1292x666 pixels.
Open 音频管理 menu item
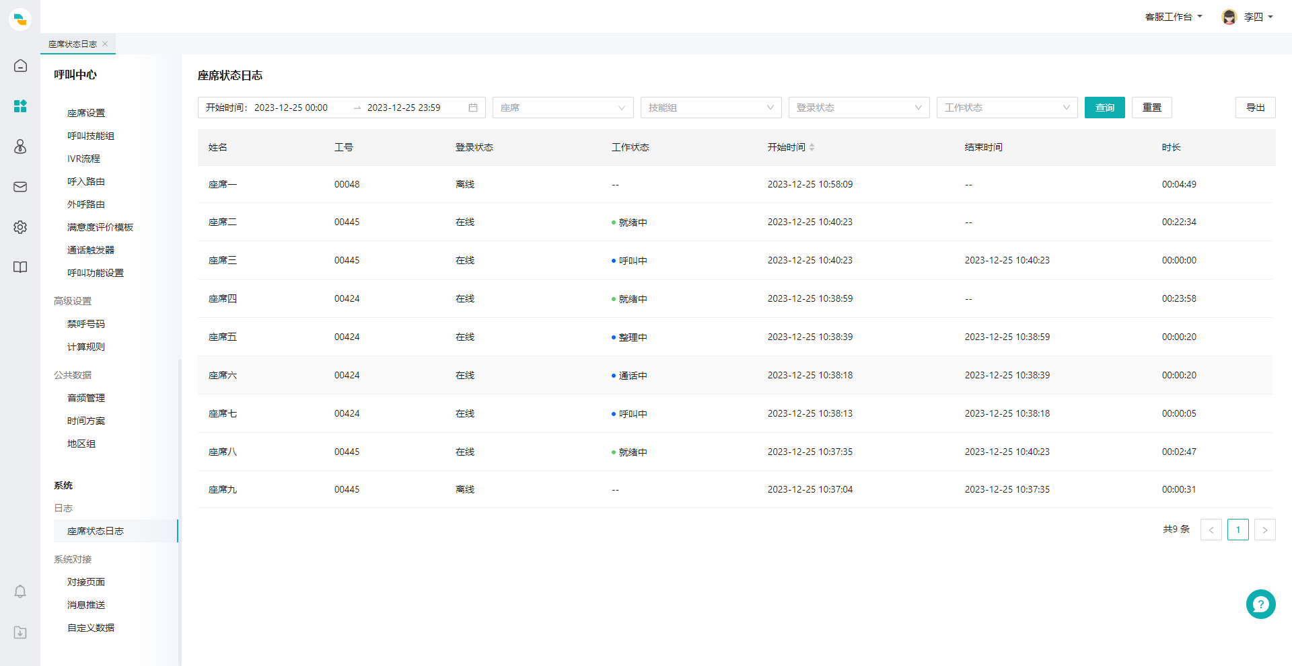tap(86, 398)
